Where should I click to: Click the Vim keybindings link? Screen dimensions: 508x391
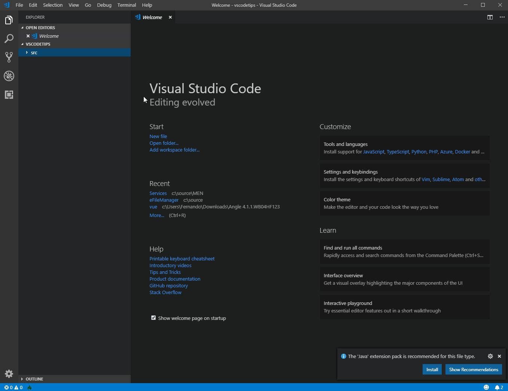[x=426, y=180]
